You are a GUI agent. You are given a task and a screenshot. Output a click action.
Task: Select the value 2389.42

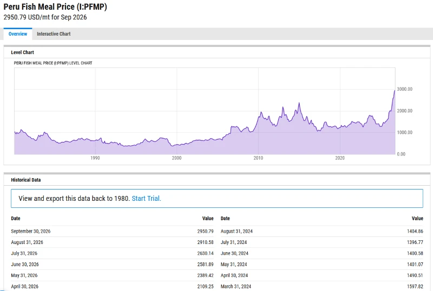pos(205,275)
